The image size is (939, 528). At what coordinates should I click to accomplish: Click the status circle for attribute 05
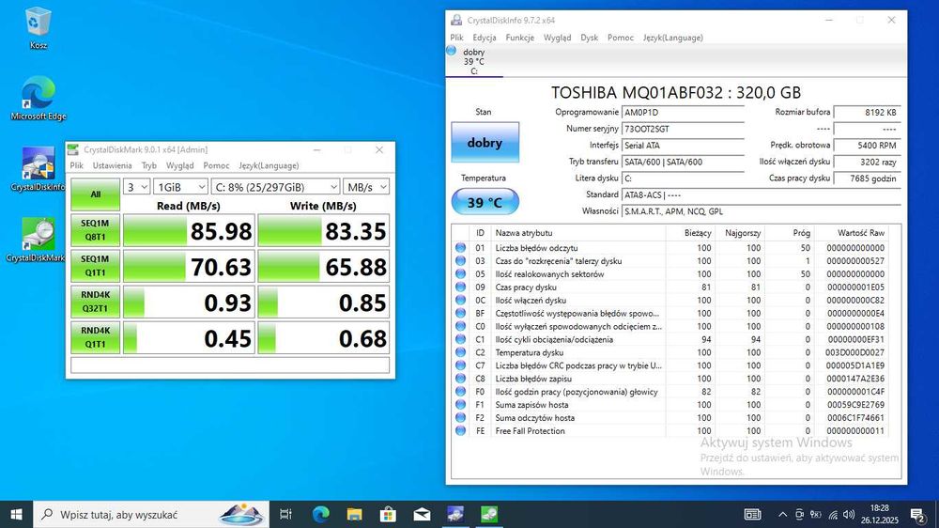pyautogui.click(x=460, y=274)
